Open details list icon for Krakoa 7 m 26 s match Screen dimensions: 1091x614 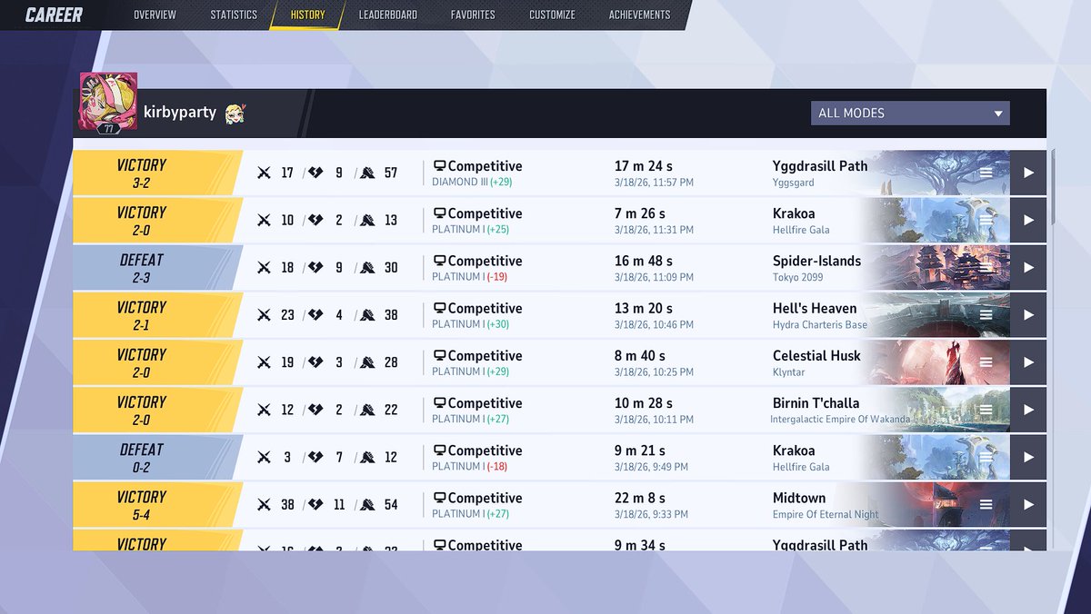pyautogui.click(x=986, y=220)
